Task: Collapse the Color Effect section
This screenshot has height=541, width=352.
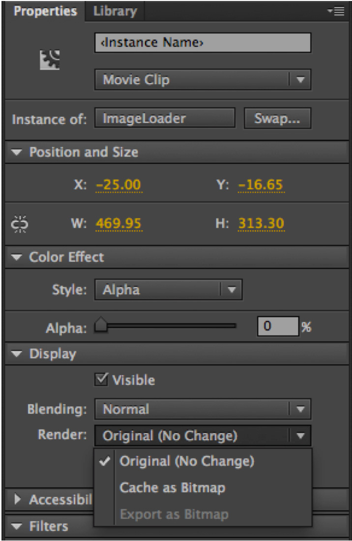Action: point(18,257)
